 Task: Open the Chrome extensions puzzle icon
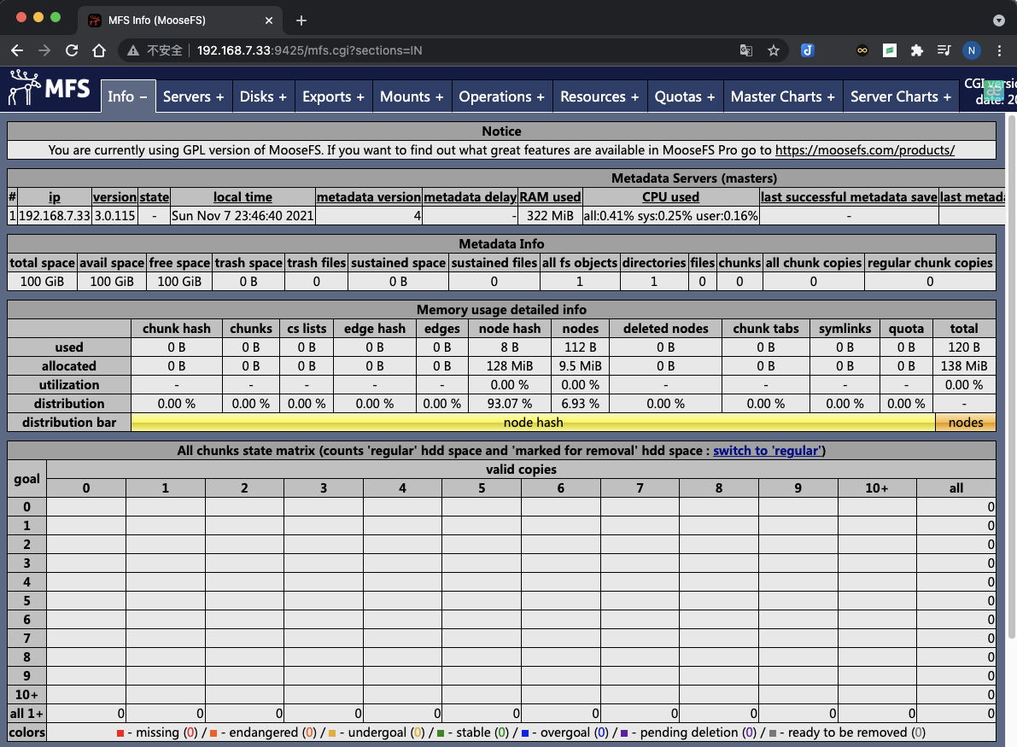917,50
